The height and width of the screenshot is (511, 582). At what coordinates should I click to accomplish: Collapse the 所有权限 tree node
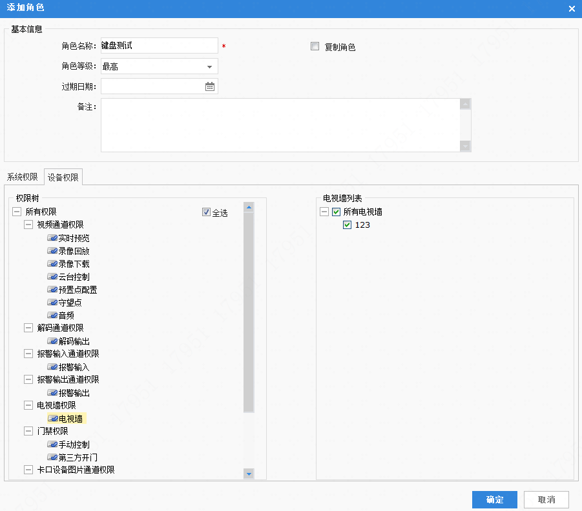pos(17,212)
